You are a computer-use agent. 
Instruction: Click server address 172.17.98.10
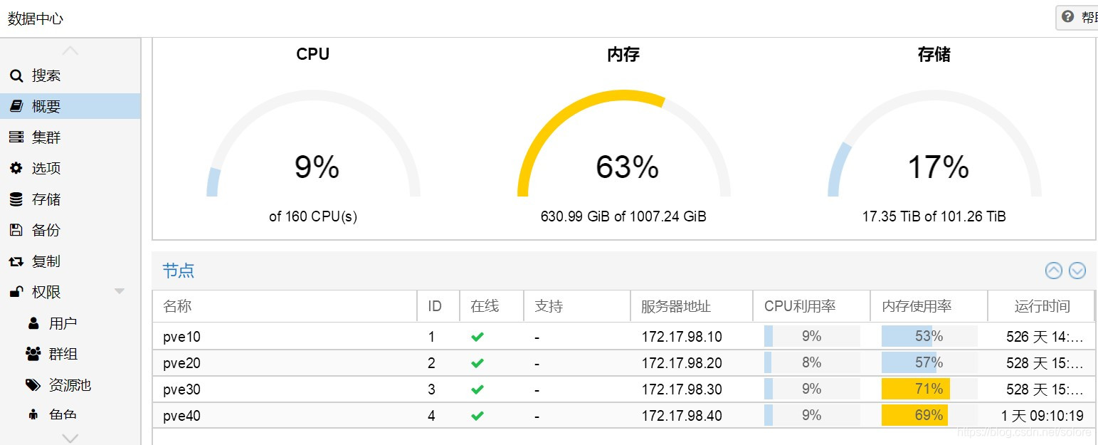pyautogui.click(x=682, y=337)
